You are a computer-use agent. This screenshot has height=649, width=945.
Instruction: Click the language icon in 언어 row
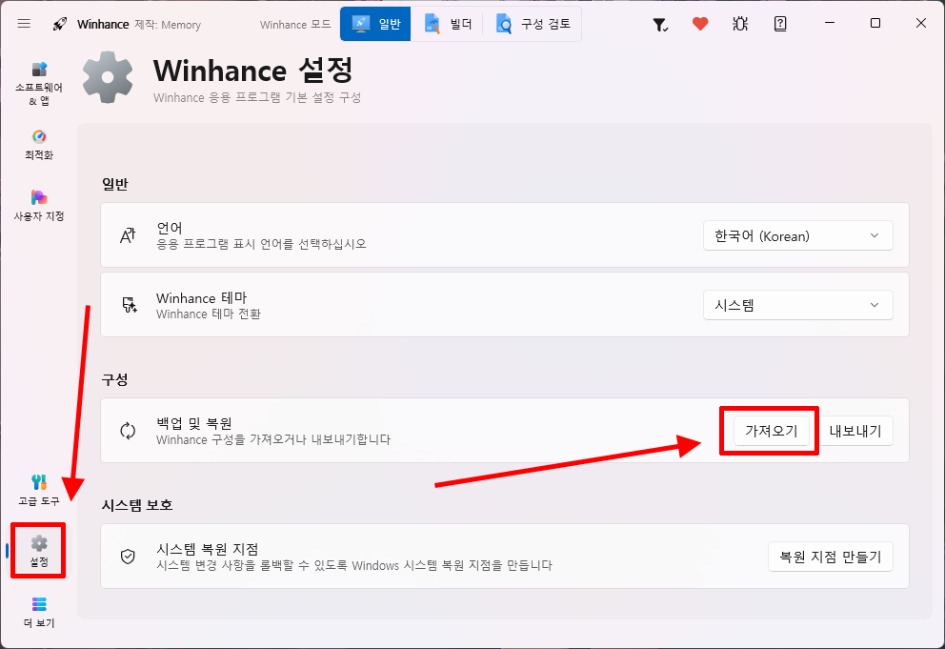tap(128, 235)
